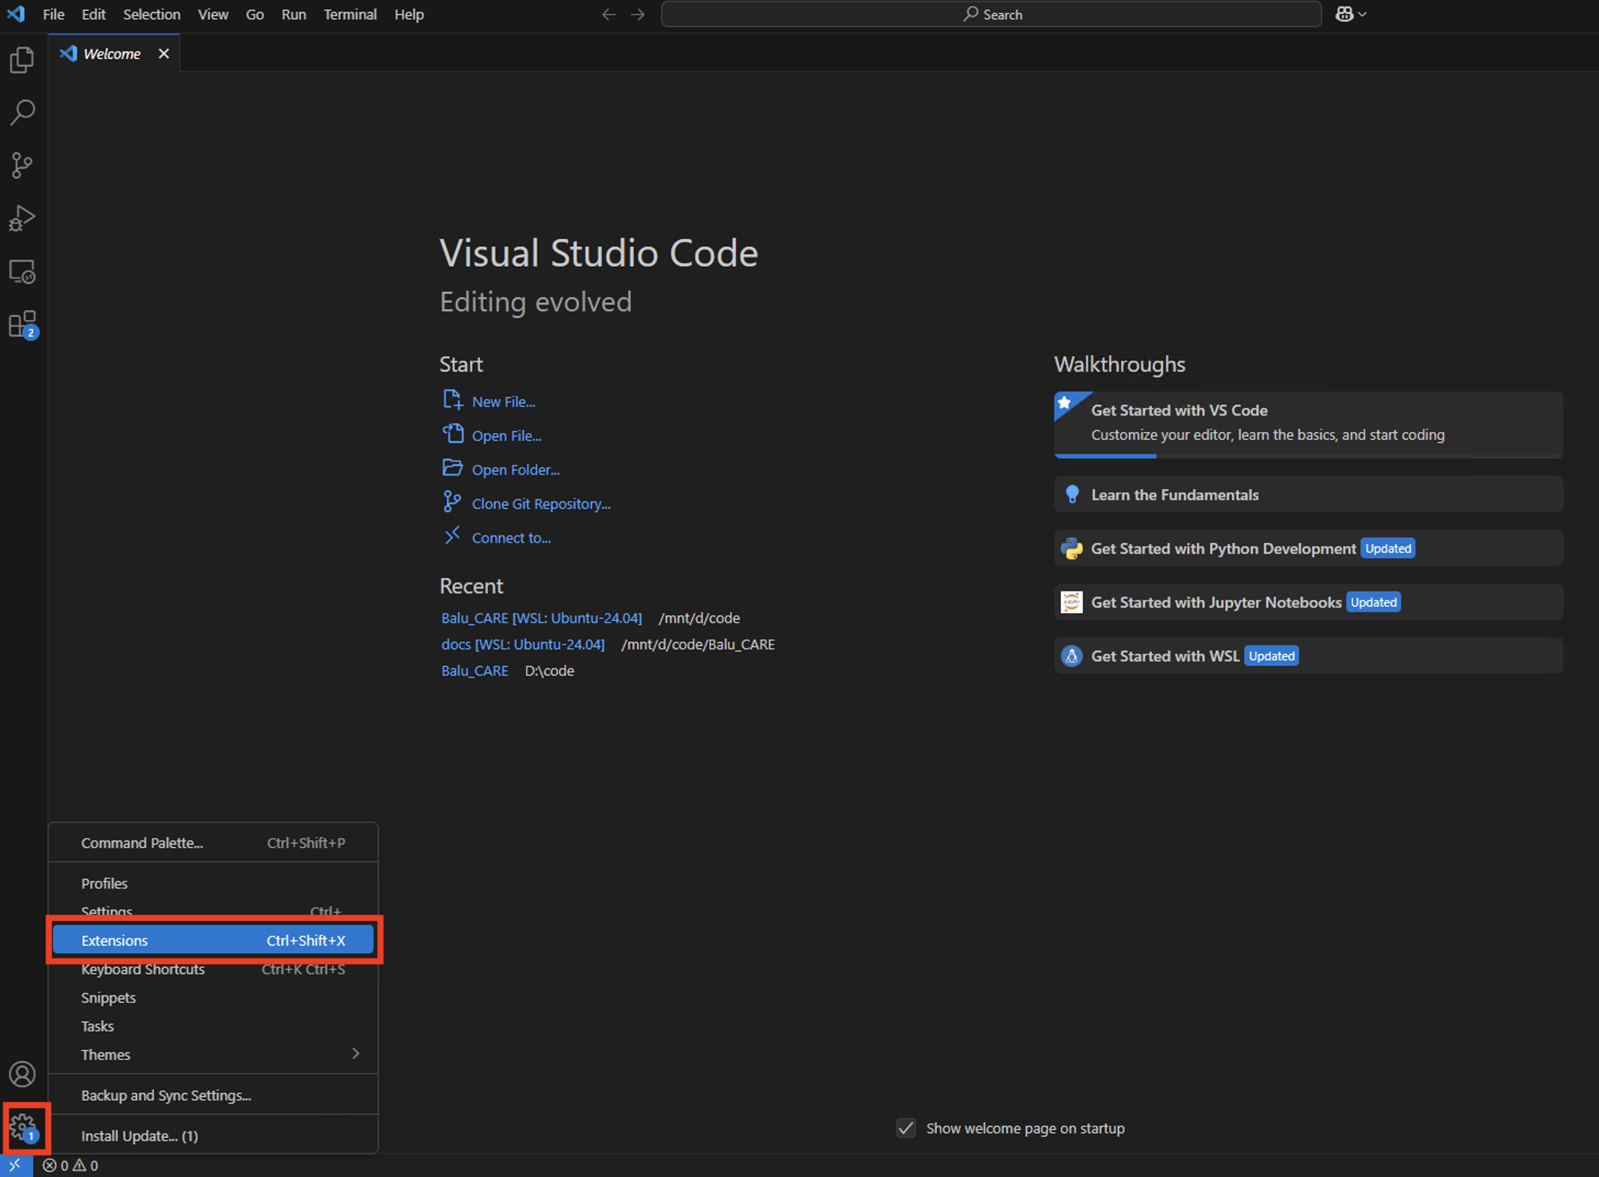Screen dimensions: 1599x1177
Task: Open the Copilot chat icon
Action: [1344, 14]
